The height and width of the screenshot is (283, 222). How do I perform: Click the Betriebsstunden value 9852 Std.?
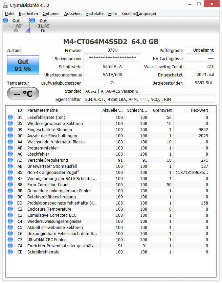(200, 83)
